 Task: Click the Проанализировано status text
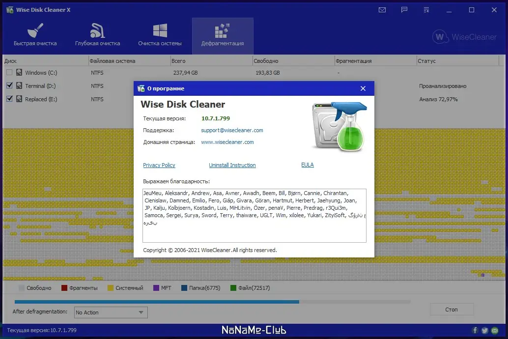(x=443, y=86)
